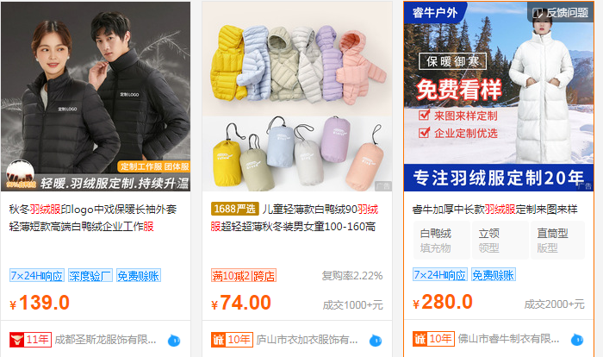Screen dimensions: 603x357
Task: Open the black couple down jacket thumbnail
Action: [x=96, y=97]
